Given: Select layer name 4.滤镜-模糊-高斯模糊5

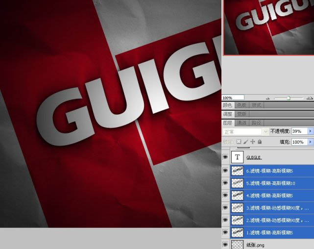Looking at the screenshot, I should [269, 196].
